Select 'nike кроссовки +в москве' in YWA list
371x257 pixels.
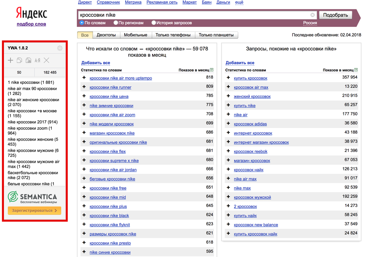tap(32, 113)
